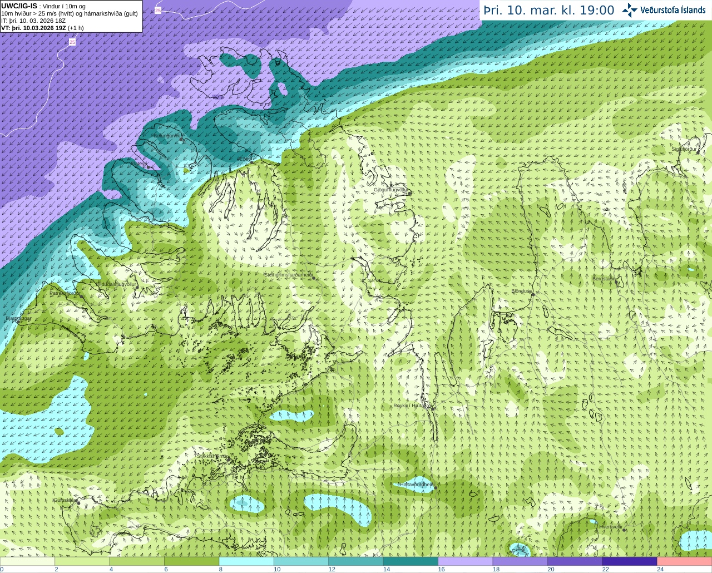Click the Gjögurflugvöllur station label

click(x=391, y=190)
